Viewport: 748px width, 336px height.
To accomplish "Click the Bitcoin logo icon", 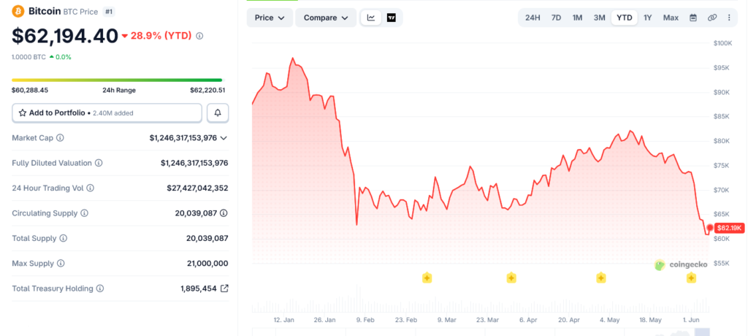I will [18, 10].
